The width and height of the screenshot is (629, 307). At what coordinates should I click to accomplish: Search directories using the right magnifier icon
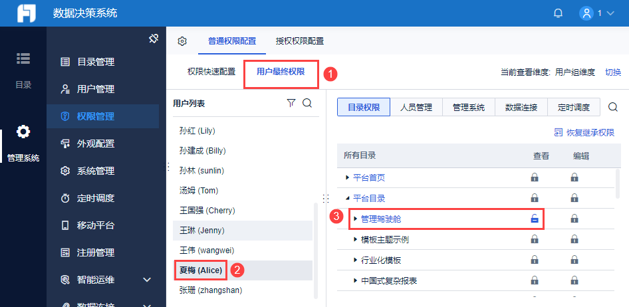click(x=613, y=107)
